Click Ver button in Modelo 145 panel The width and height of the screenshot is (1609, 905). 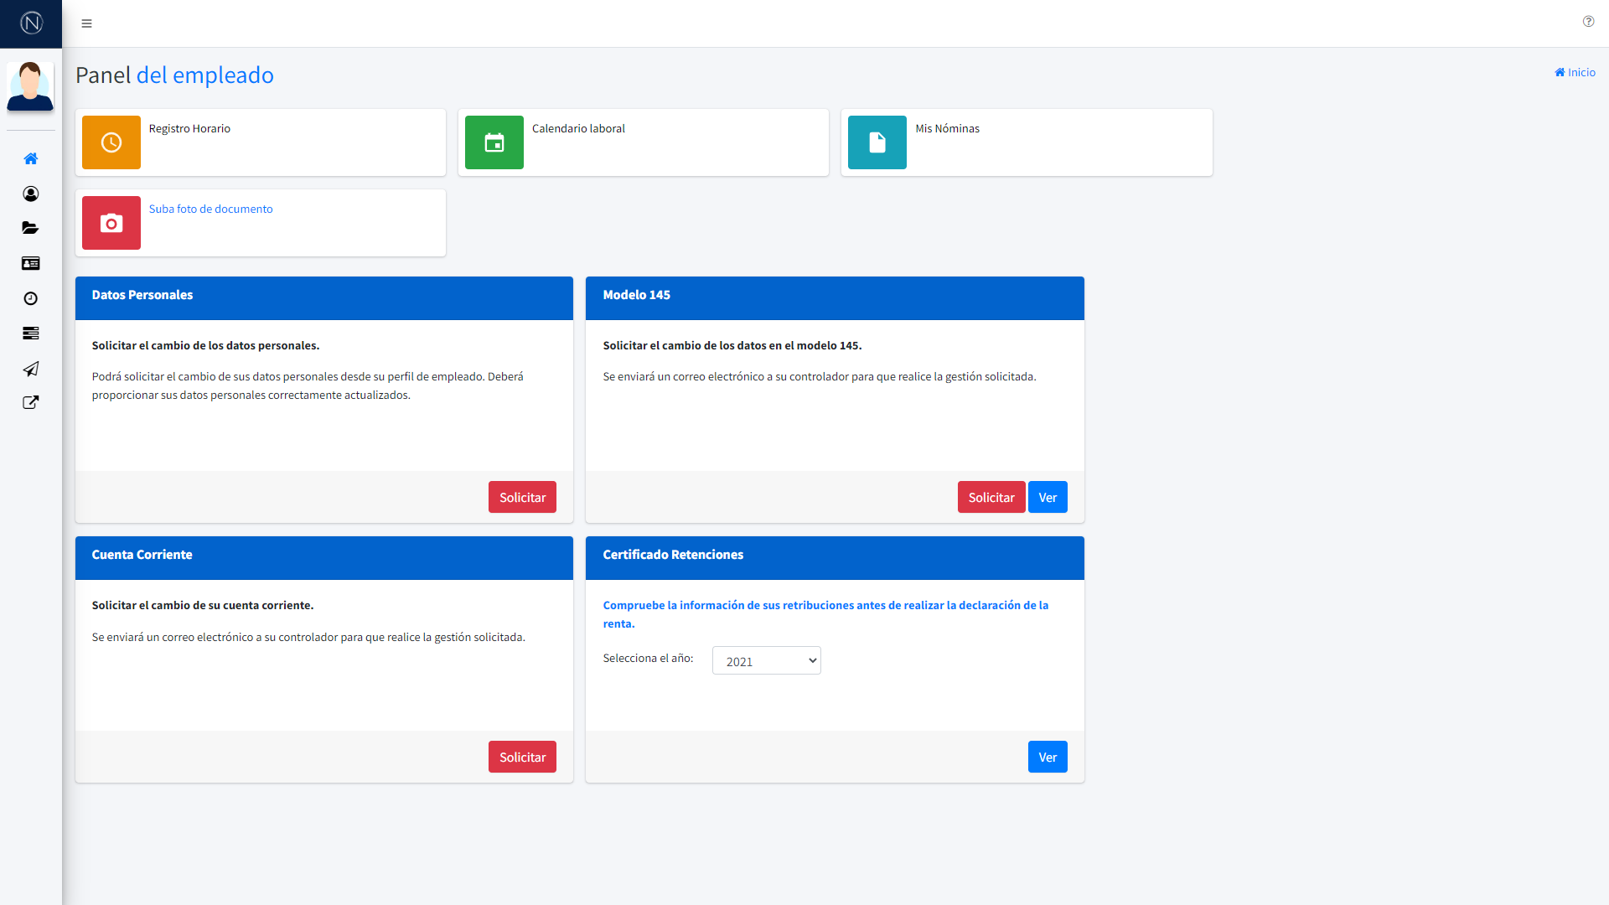pos(1048,497)
